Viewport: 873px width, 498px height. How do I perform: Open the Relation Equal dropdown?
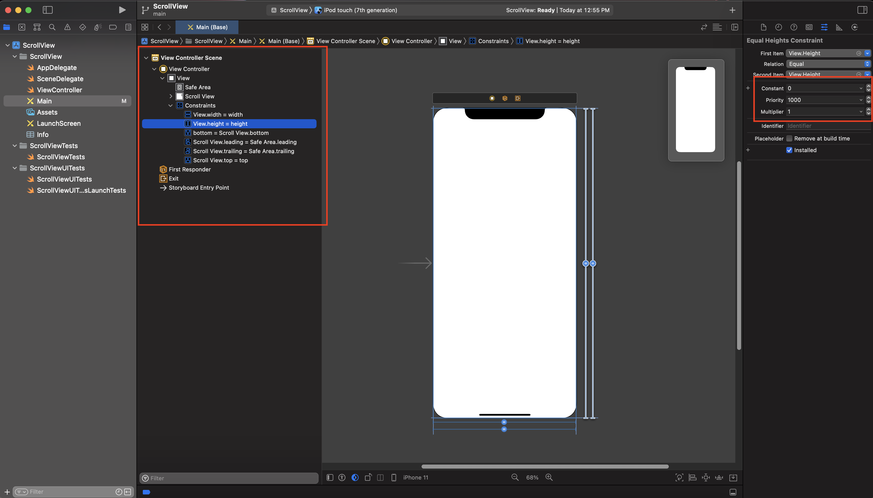pyautogui.click(x=828, y=64)
